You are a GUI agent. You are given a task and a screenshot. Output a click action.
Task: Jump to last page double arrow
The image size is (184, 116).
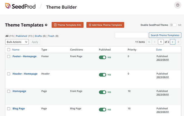[178, 42]
